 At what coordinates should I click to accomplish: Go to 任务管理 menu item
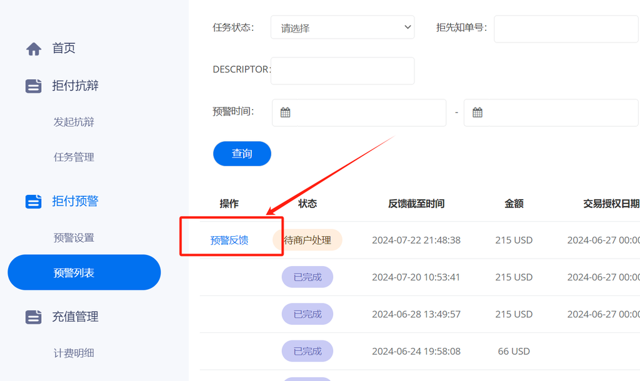pyautogui.click(x=74, y=157)
